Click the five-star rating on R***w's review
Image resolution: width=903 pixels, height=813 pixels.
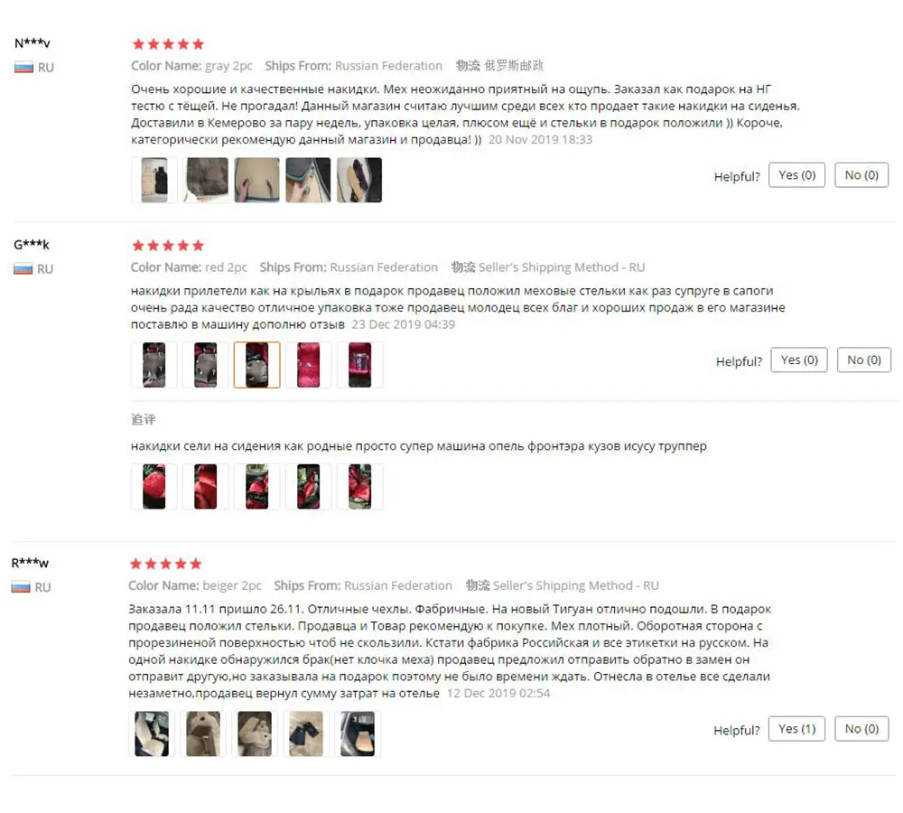click(166, 564)
